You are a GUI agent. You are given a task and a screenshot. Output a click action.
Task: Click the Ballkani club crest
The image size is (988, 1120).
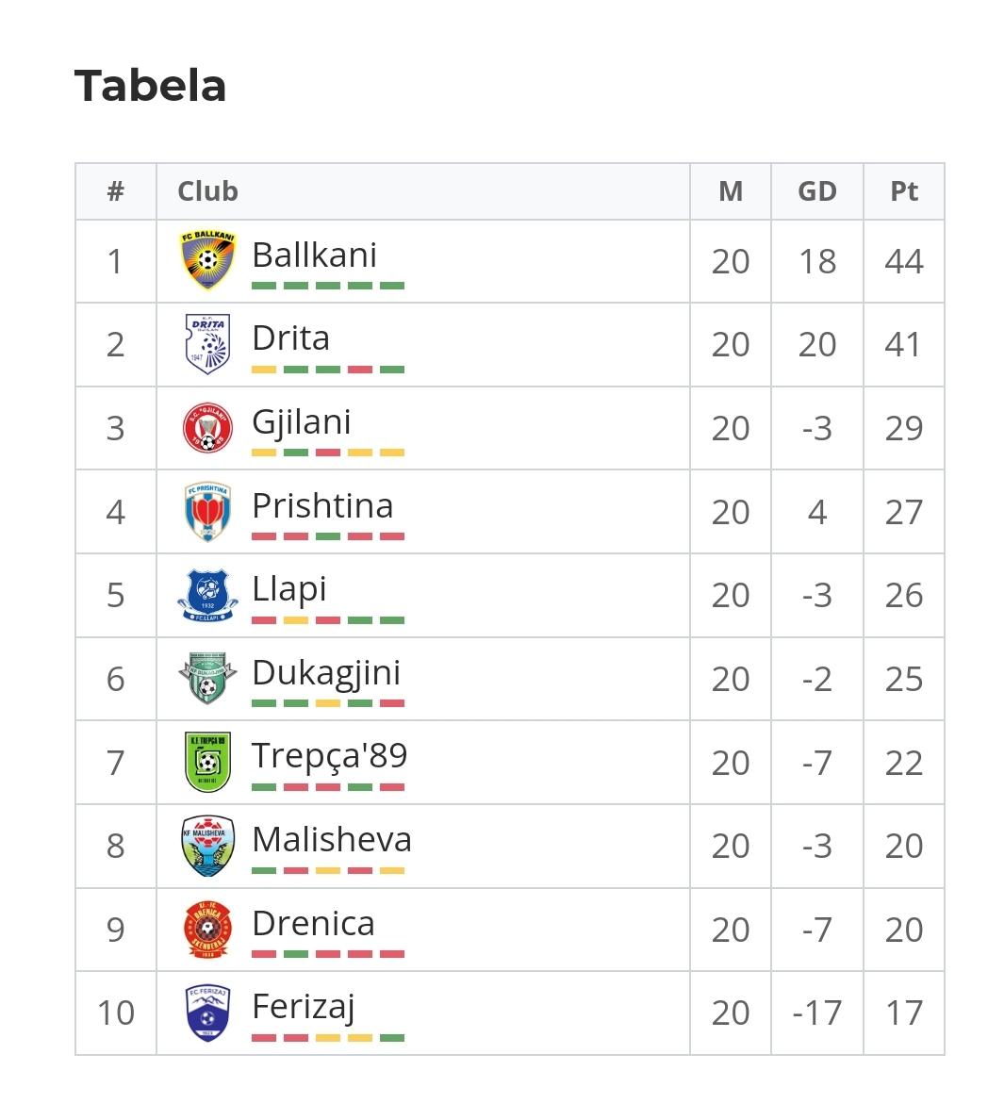coord(207,261)
